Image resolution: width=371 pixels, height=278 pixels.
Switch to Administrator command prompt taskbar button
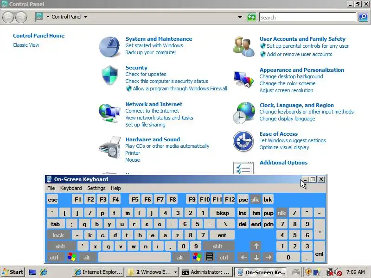[205, 272]
